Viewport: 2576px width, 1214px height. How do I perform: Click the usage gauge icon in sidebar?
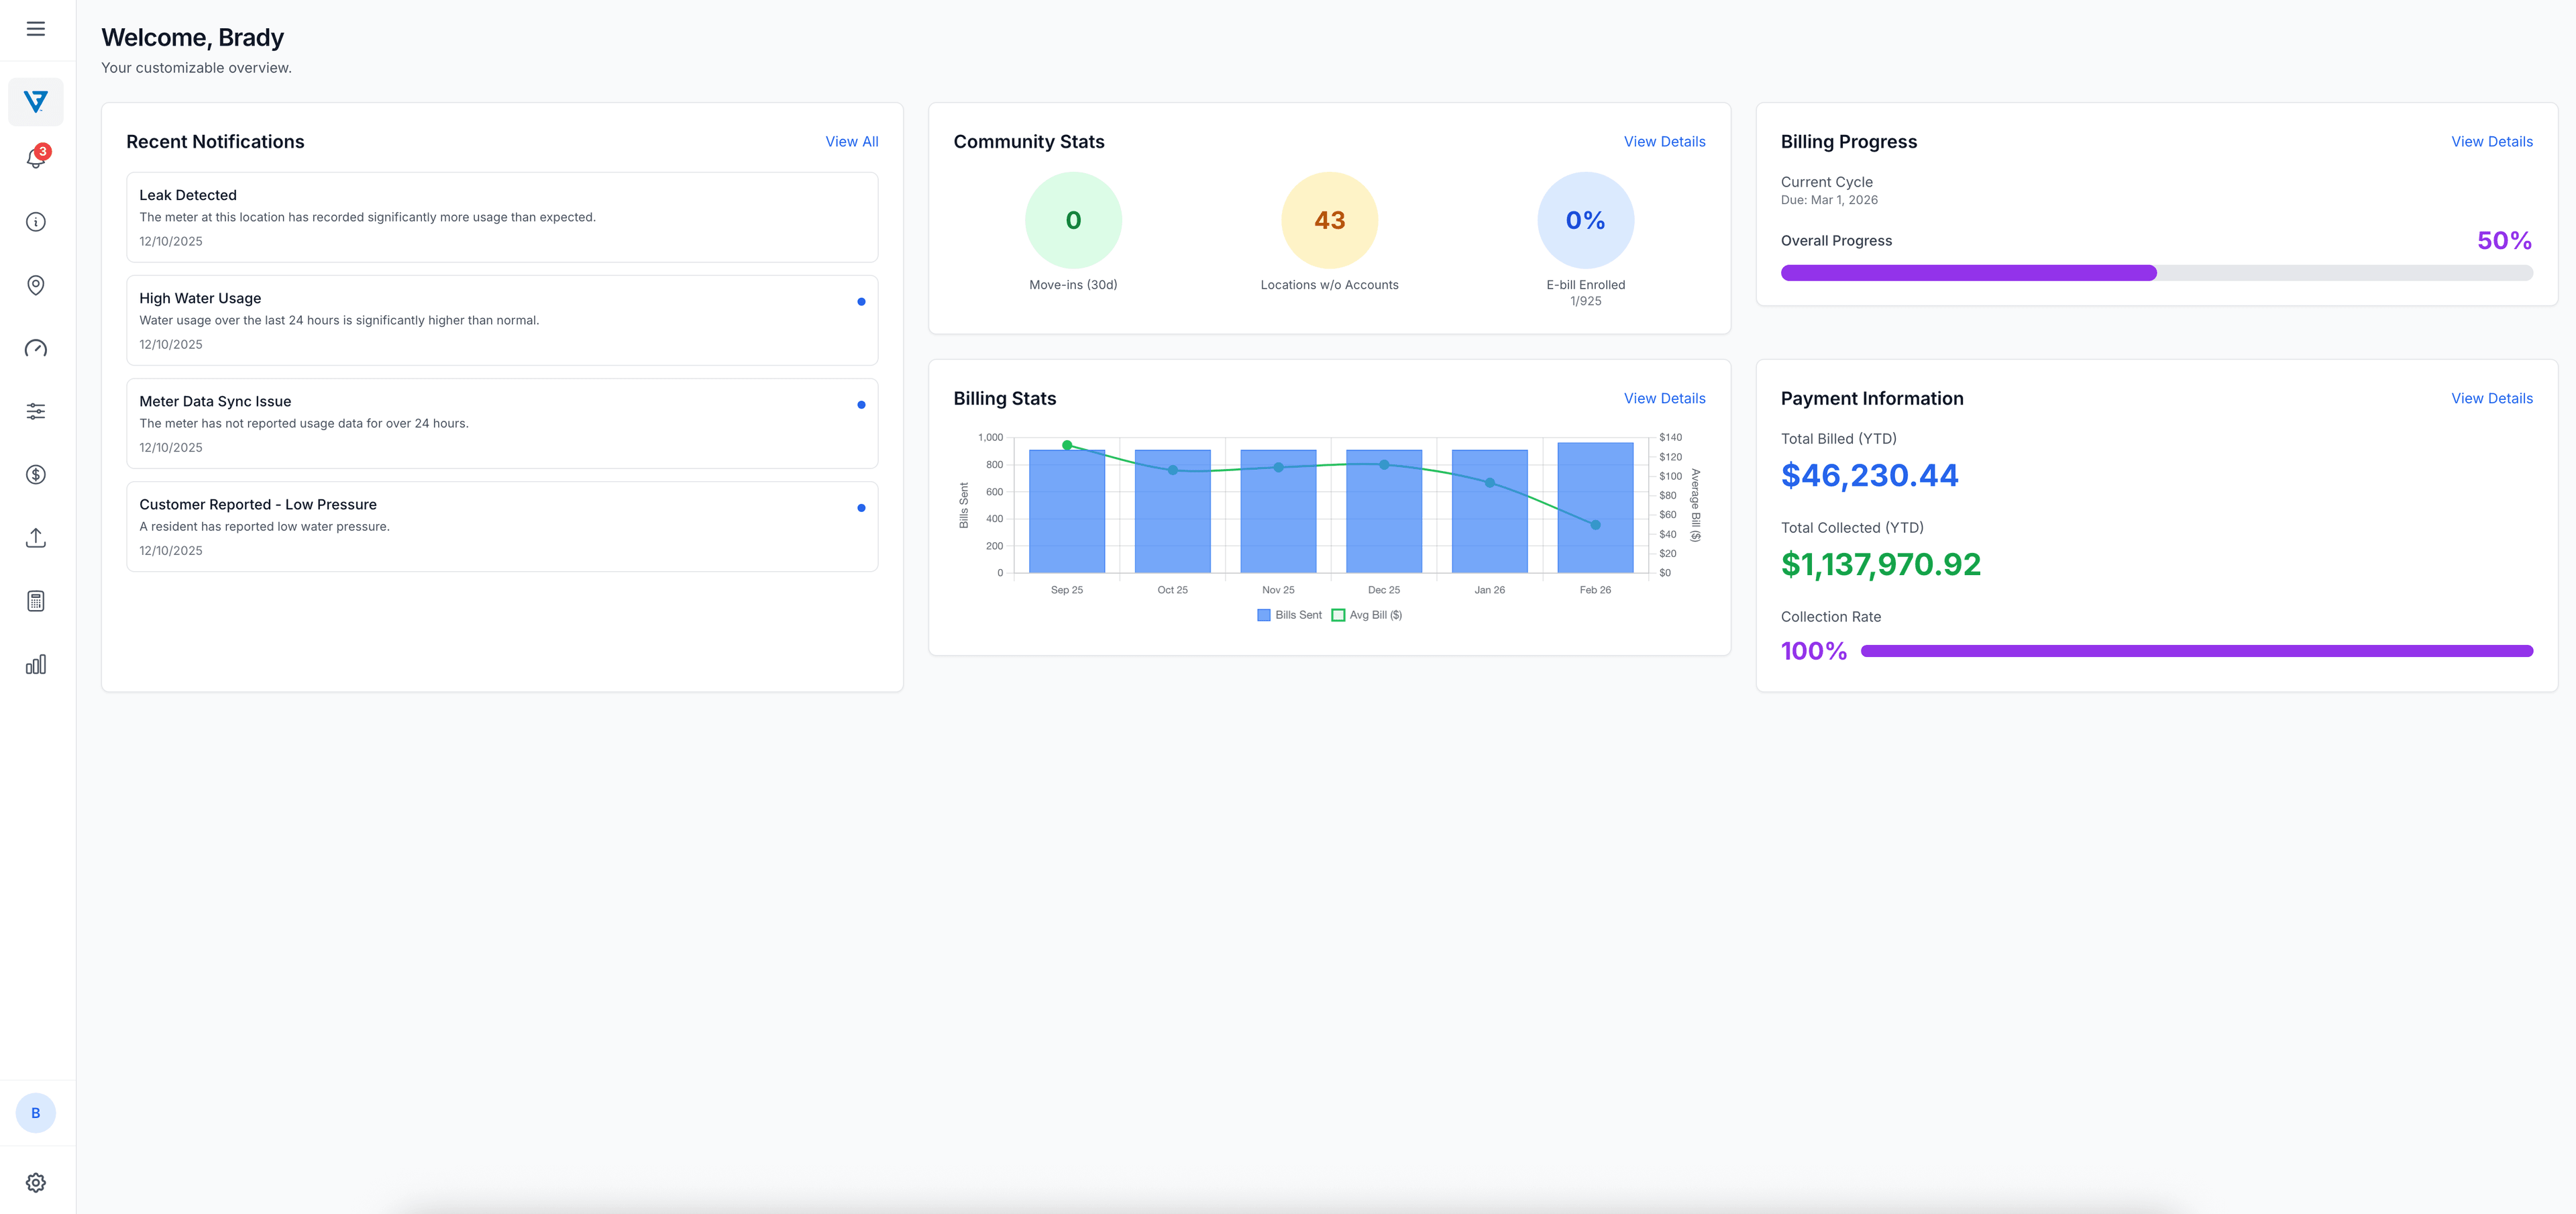35,347
